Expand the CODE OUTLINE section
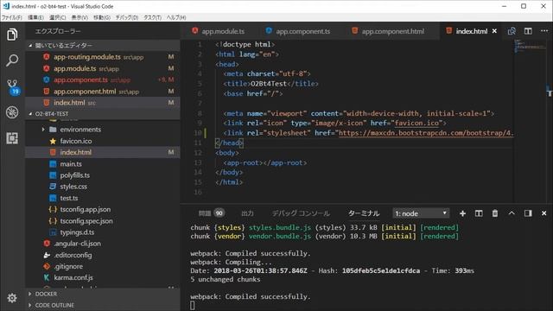 tap(102, 305)
